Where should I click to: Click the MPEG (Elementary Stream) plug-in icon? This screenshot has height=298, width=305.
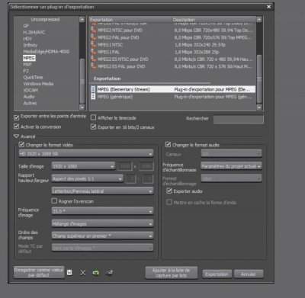point(93,89)
